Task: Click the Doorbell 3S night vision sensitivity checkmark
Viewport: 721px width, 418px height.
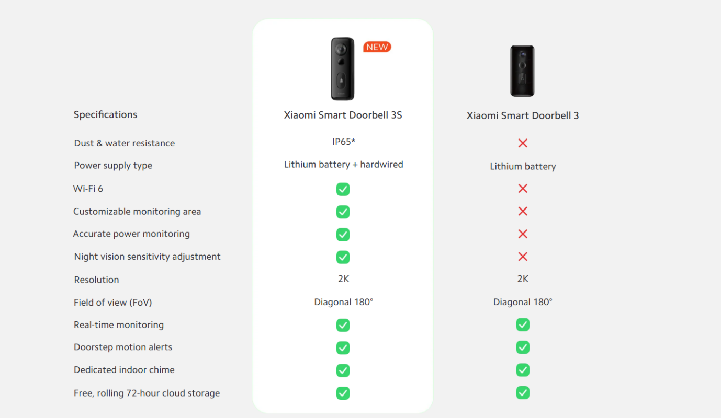Action: tap(343, 257)
